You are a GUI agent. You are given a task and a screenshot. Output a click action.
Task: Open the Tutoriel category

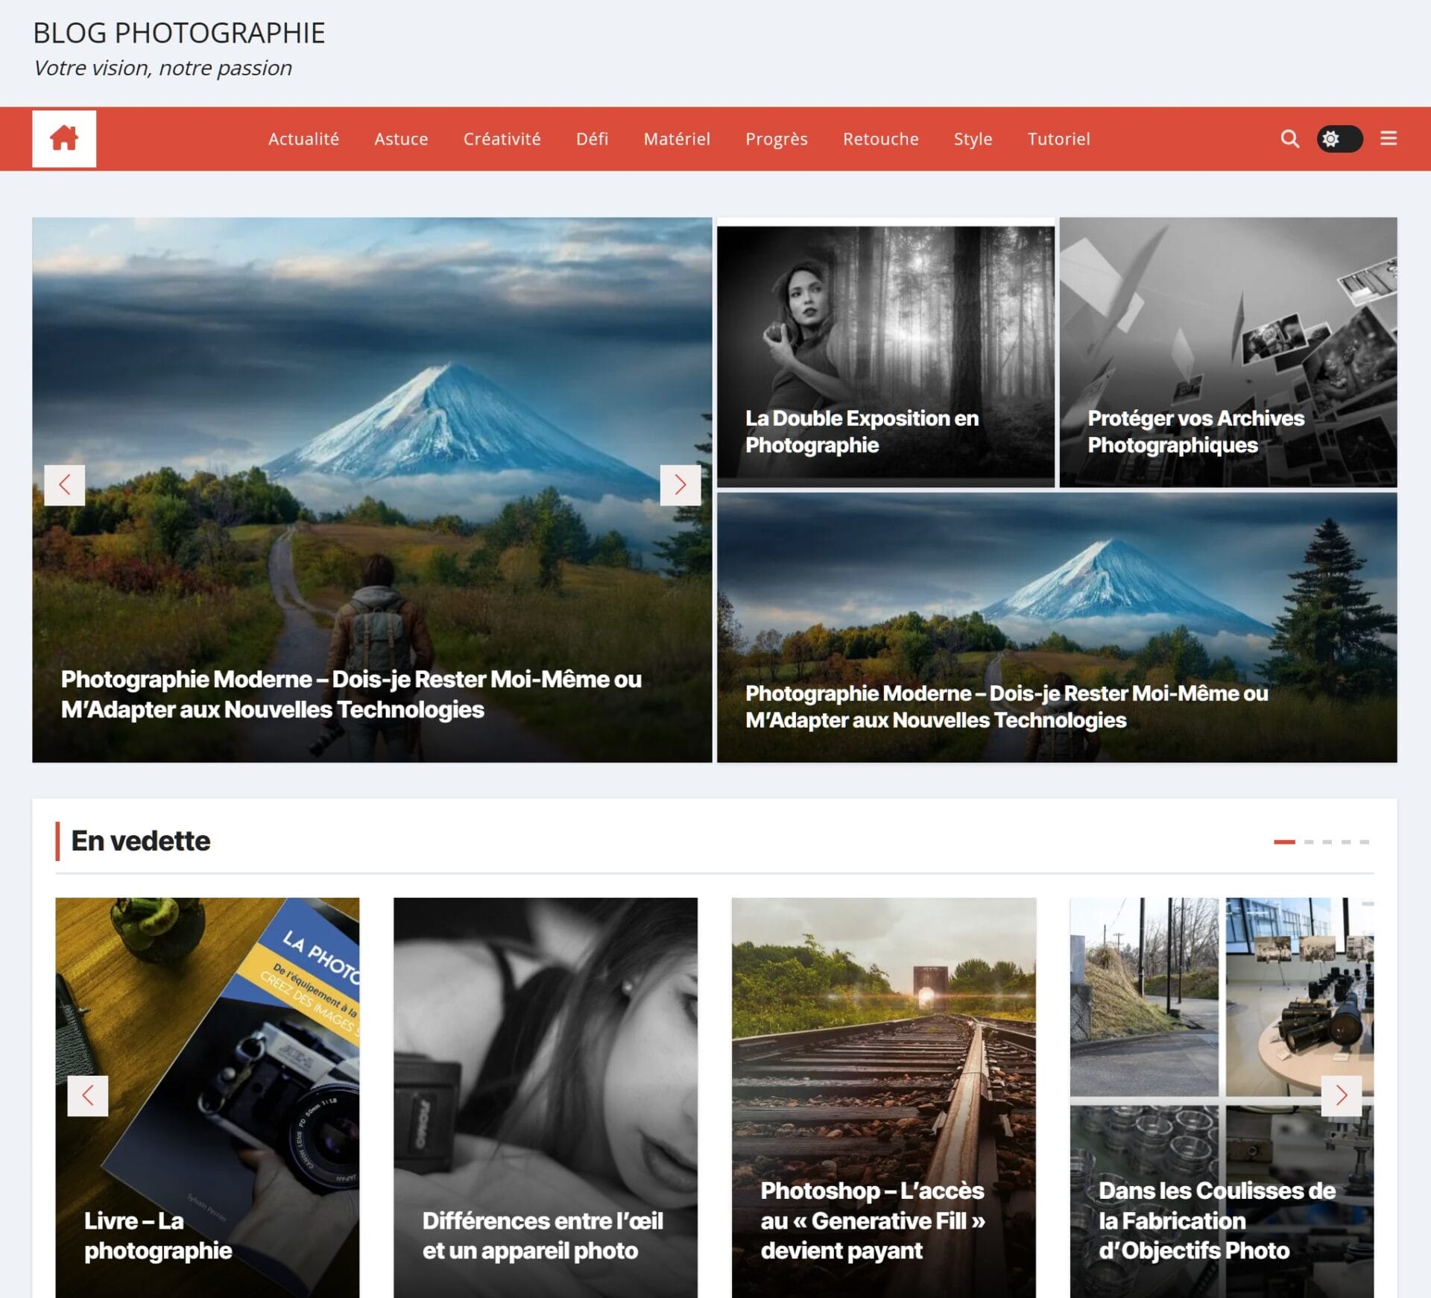point(1058,139)
